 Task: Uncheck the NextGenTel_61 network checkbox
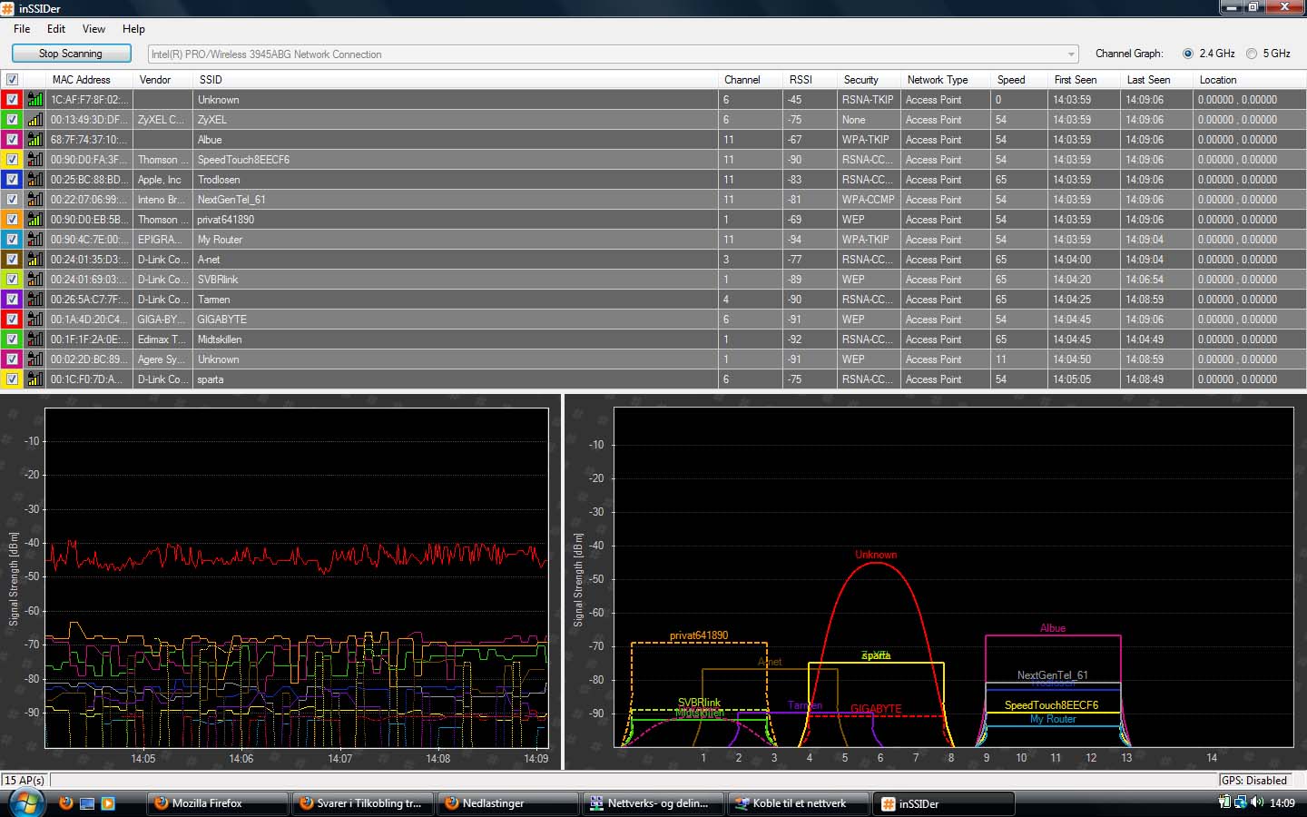pyautogui.click(x=12, y=200)
